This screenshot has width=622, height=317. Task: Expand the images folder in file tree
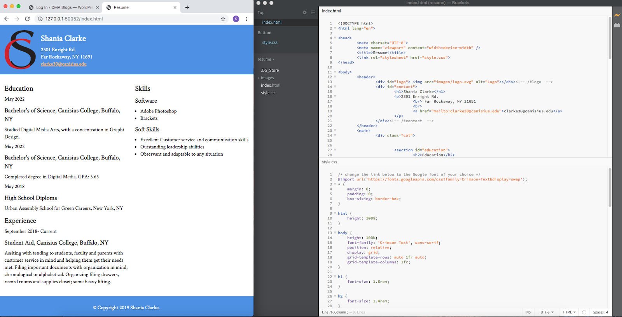click(259, 78)
